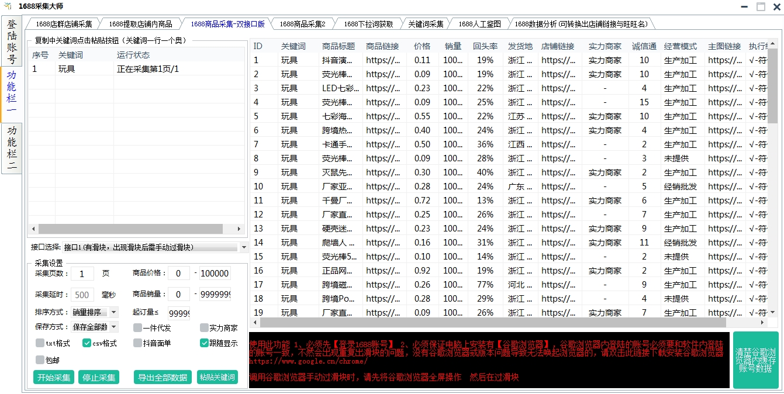Click right arrow of keyword list scrollbar

(x=240, y=229)
